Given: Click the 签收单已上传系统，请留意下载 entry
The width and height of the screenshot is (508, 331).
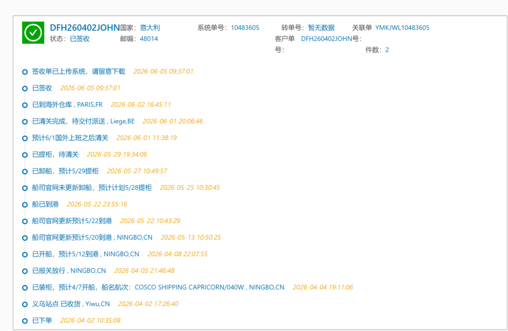Looking at the screenshot, I should [78, 72].
